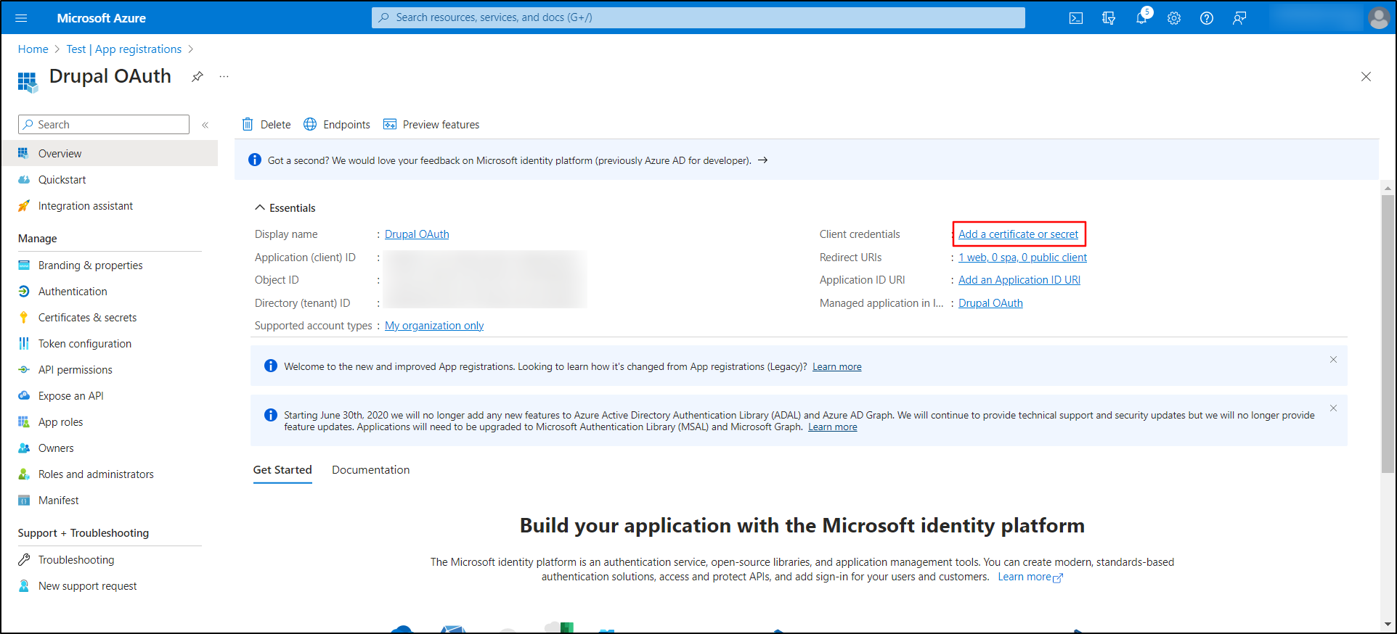Image resolution: width=1397 pixels, height=634 pixels.
Task: Click the user account avatar
Action: pyautogui.click(x=1379, y=18)
